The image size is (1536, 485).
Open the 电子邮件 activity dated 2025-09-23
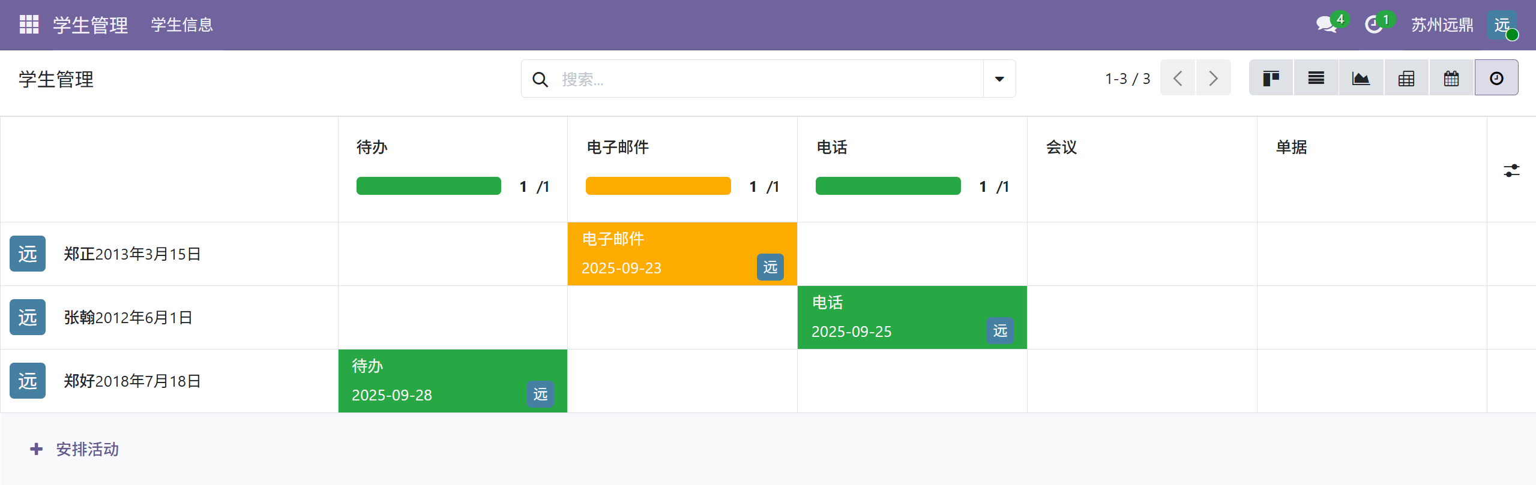pyautogui.click(x=682, y=254)
